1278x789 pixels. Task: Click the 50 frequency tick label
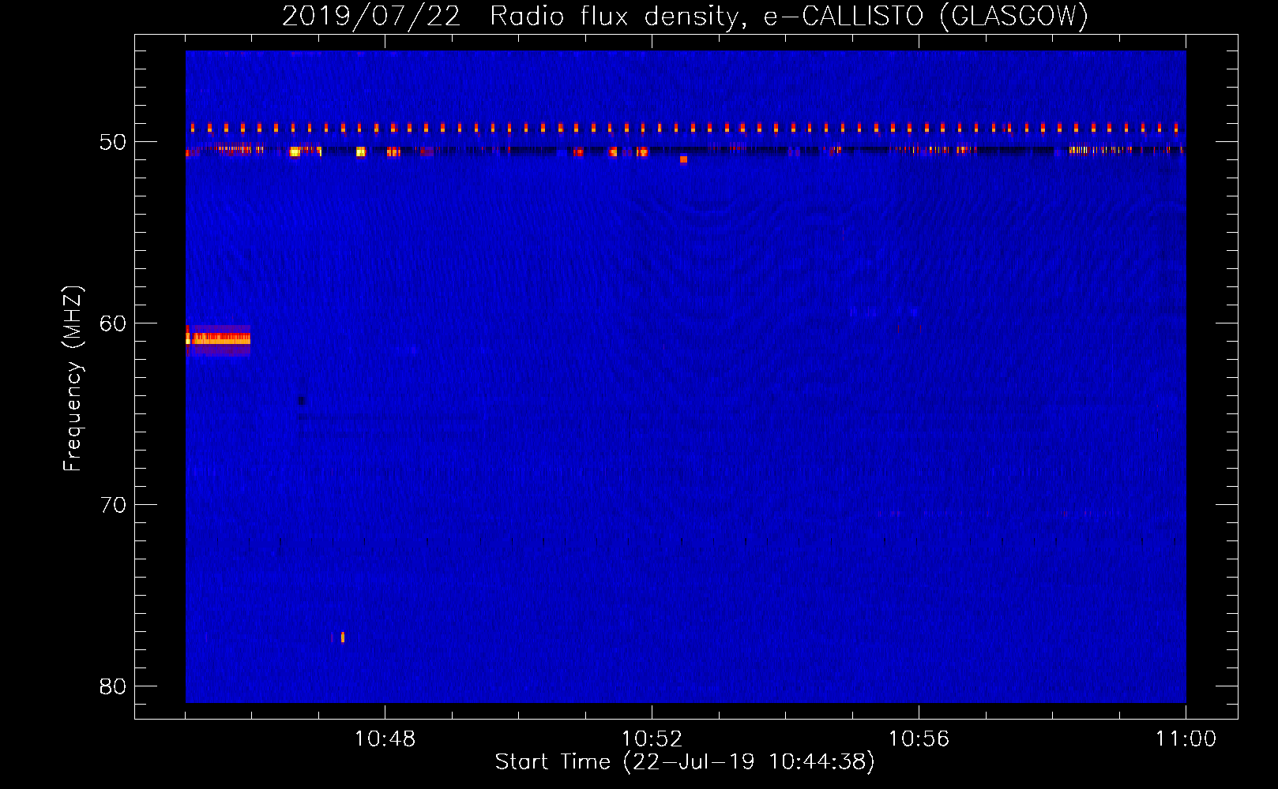pyautogui.click(x=113, y=142)
